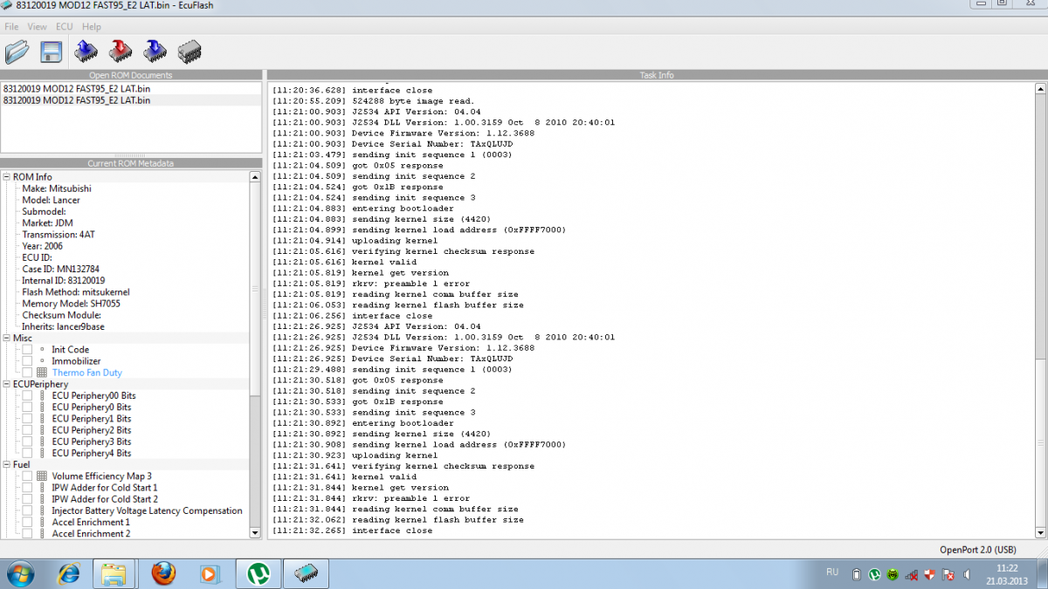
Task: Click the Write to ECU red arrow icon
Action: click(121, 52)
